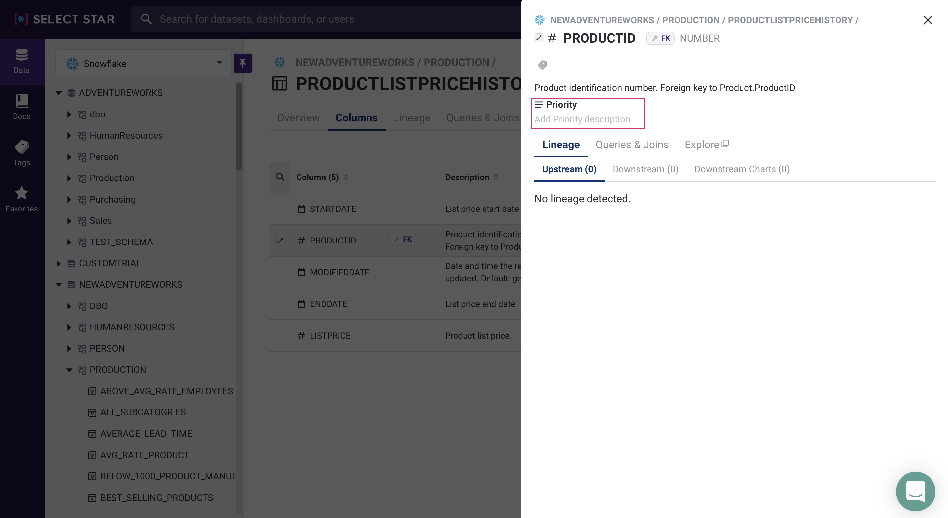Click the calendar icon of ENDDATE column
The width and height of the screenshot is (948, 518).
(301, 304)
